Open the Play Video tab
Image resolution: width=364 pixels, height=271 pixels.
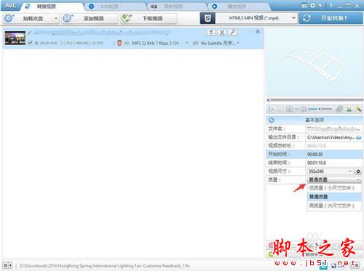point(236,7)
